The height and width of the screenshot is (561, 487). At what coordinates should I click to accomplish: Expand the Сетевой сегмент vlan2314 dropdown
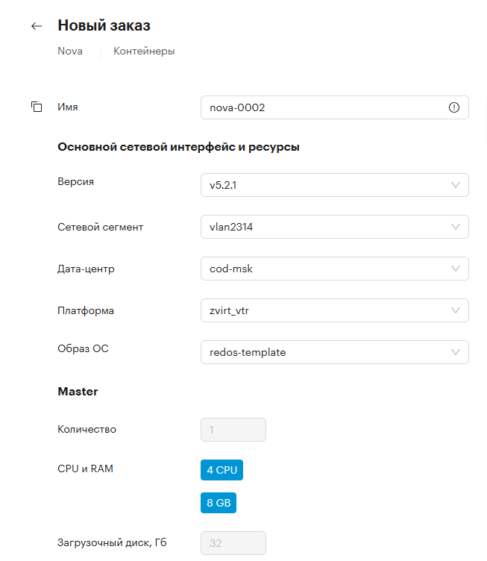pyautogui.click(x=334, y=227)
